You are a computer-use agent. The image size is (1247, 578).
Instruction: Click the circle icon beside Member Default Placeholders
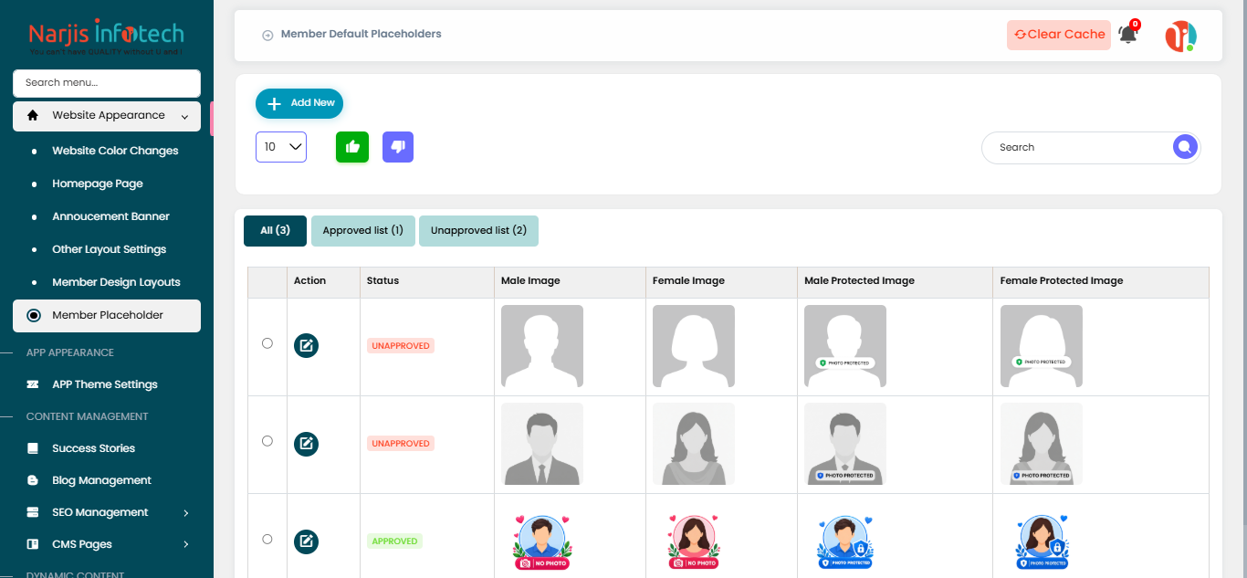267,36
